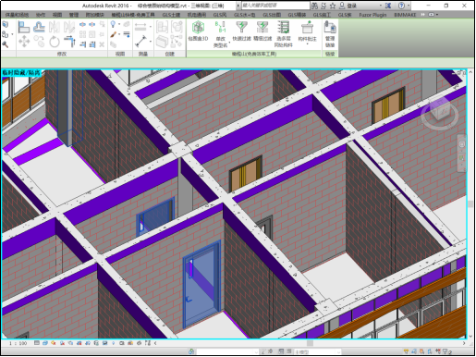Click the ViewCube in the 3D view

(440, 113)
